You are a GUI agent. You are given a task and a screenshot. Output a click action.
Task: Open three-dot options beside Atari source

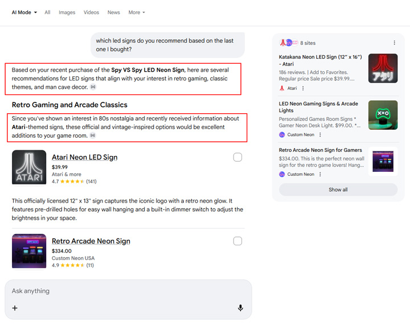(303, 89)
